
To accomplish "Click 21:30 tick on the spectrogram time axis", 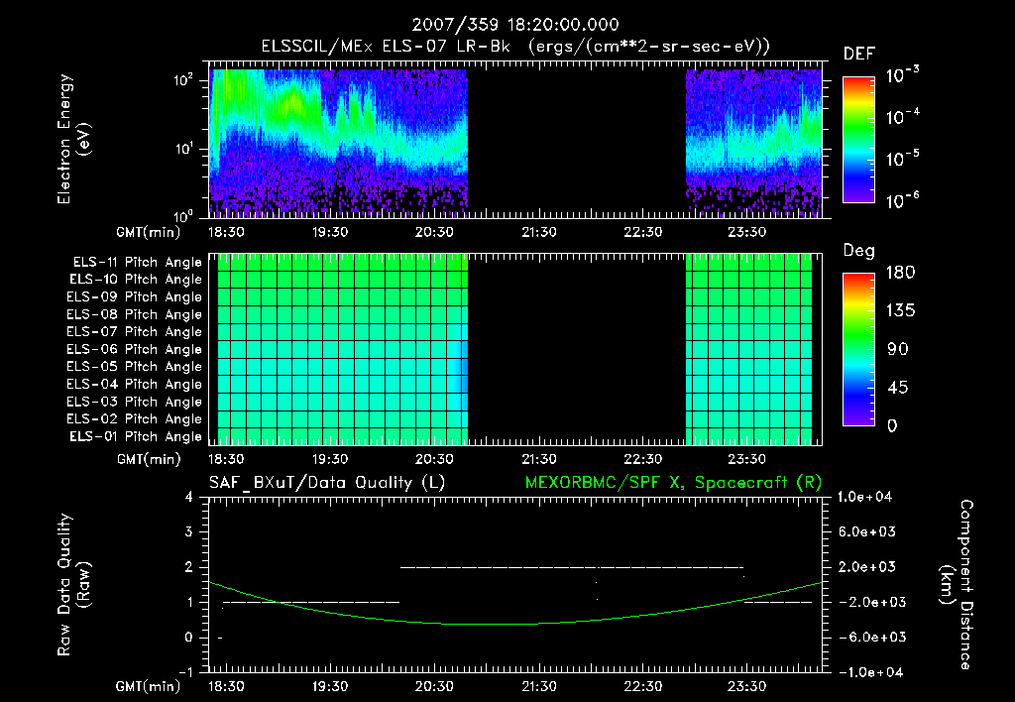I will pos(538,232).
